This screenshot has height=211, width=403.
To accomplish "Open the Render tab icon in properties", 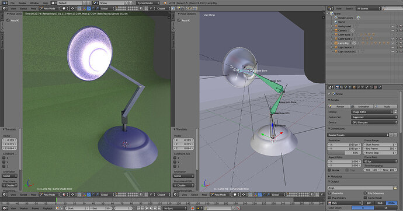I will point(338,87).
